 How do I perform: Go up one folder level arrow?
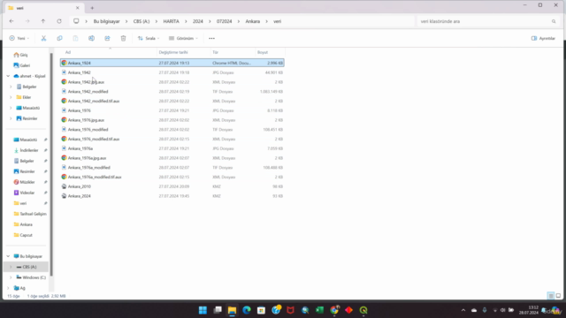pos(43,21)
